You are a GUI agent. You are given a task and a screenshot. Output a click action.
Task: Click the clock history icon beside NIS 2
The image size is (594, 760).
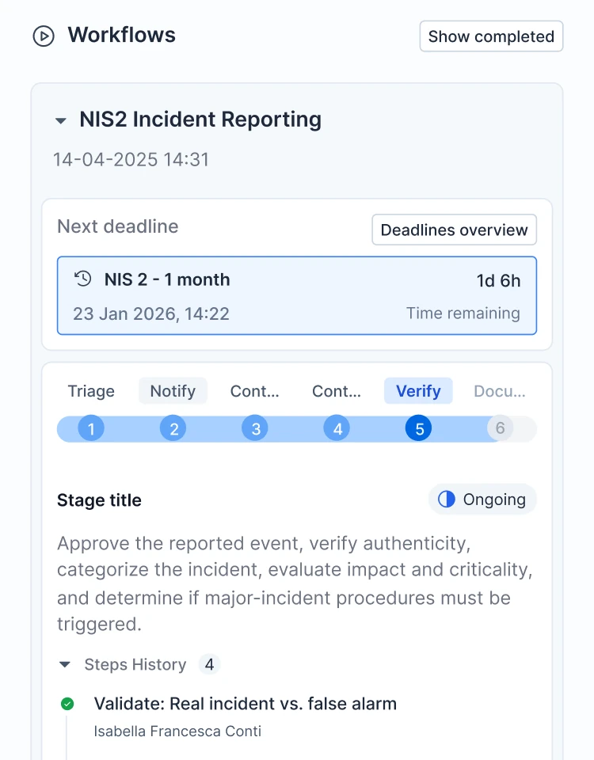click(x=83, y=279)
